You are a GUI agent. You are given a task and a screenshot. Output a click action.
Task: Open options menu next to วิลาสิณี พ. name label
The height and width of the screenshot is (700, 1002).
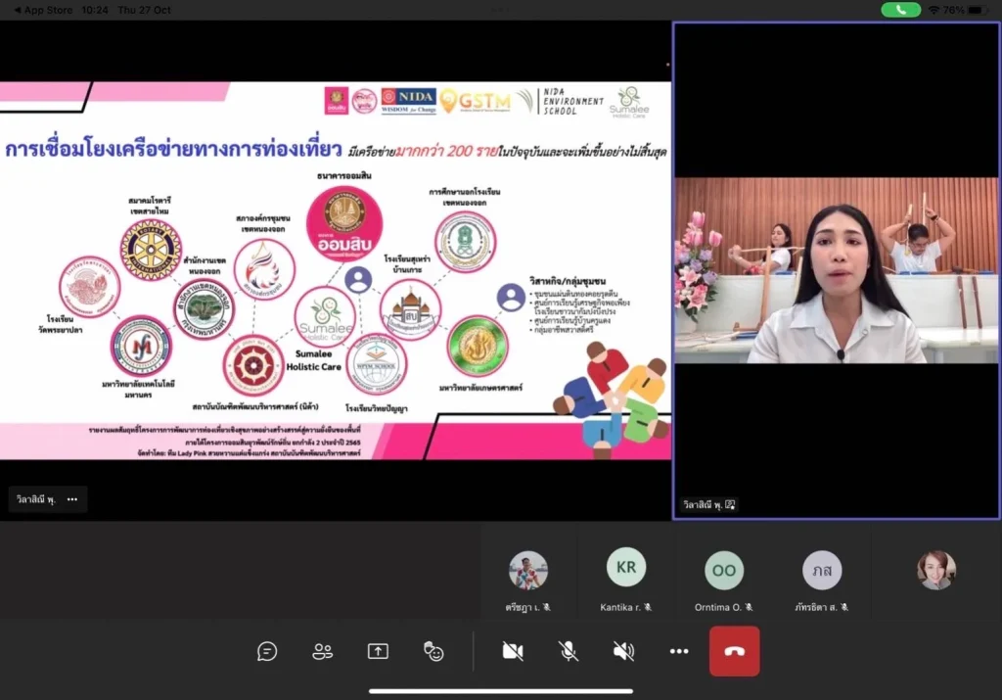pos(71,499)
